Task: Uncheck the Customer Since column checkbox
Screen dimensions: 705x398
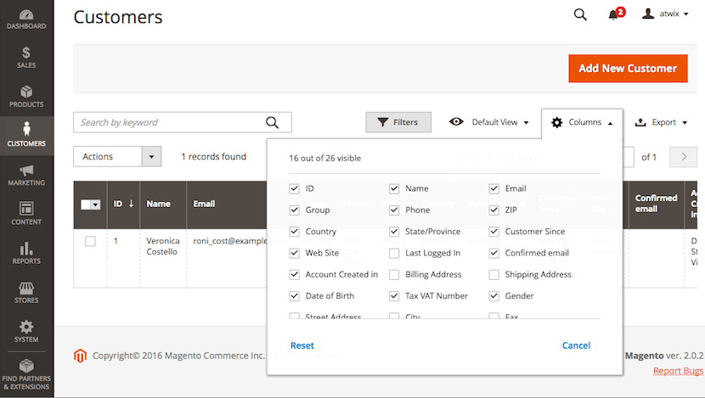Action: click(494, 232)
